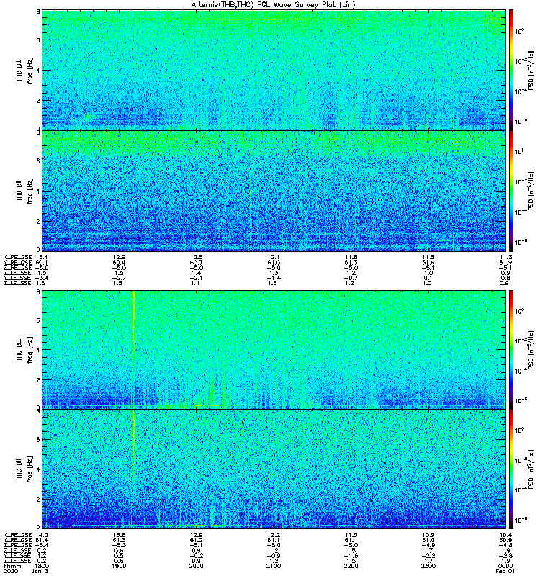Screen dimensions: 540x576
Task: Click the X_RE_GSE value '10.4' under THC panels
Action: (x=505, y=535)
